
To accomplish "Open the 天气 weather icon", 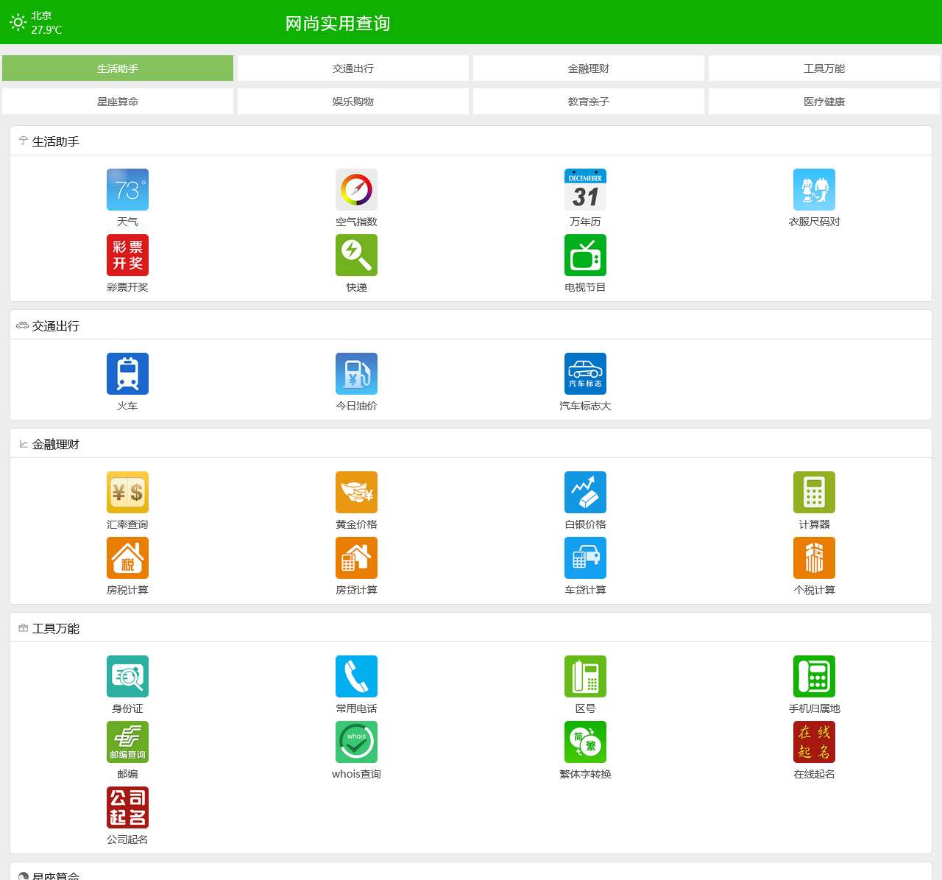I will [x=127, y=190].
